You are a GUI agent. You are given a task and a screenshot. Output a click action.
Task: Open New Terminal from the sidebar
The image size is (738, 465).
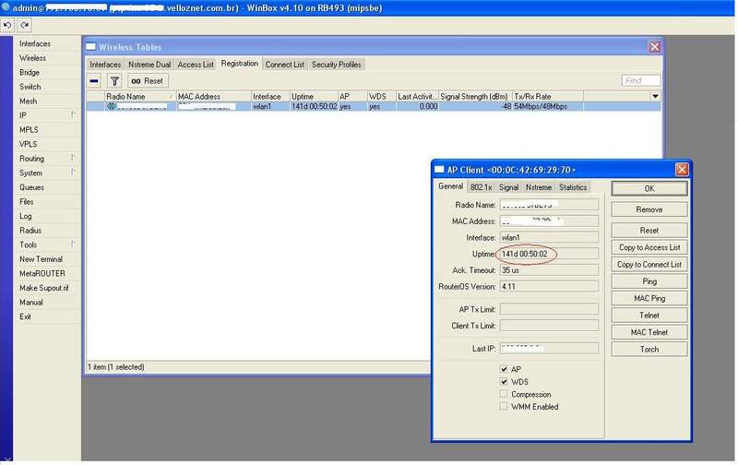pos(41,259)
